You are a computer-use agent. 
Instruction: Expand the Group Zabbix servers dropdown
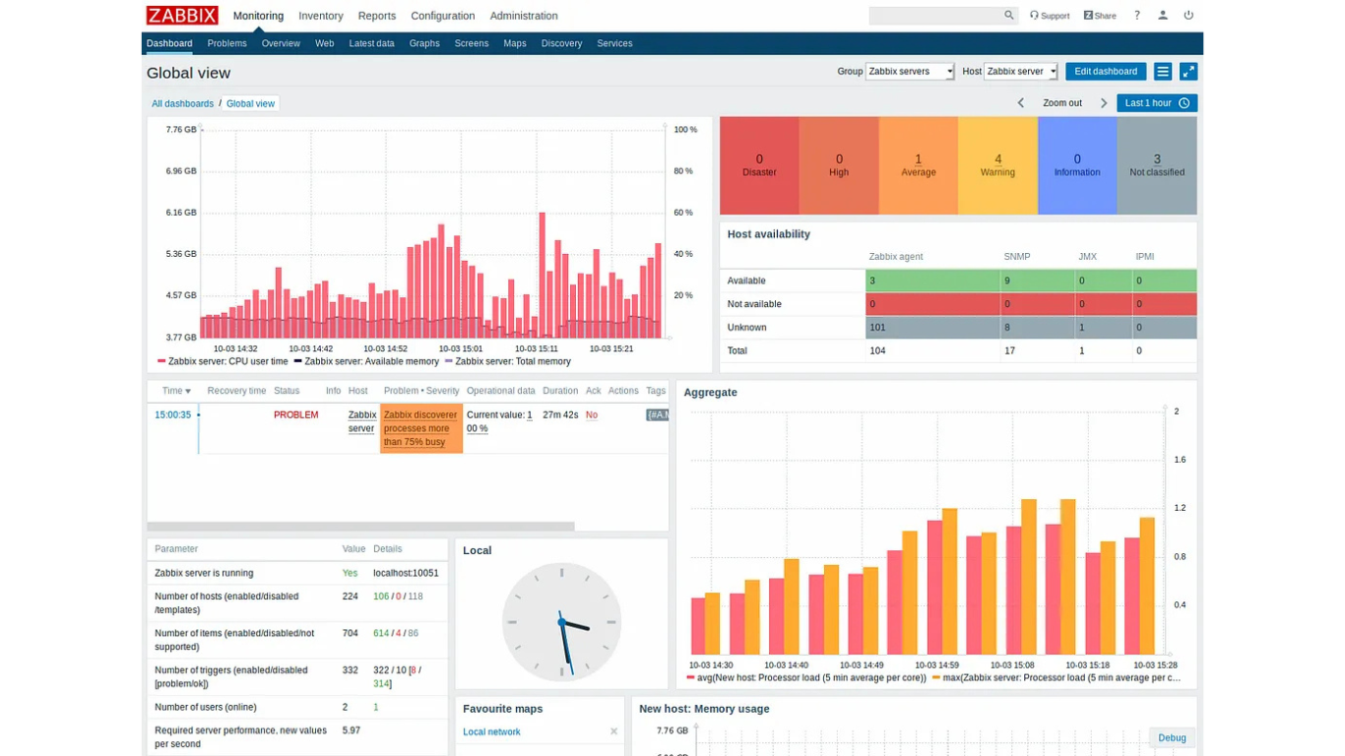910,72
